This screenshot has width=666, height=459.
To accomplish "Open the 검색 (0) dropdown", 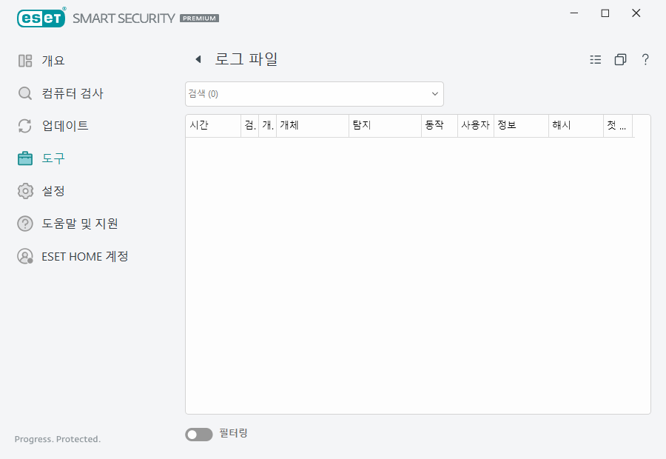I will 314,93.
